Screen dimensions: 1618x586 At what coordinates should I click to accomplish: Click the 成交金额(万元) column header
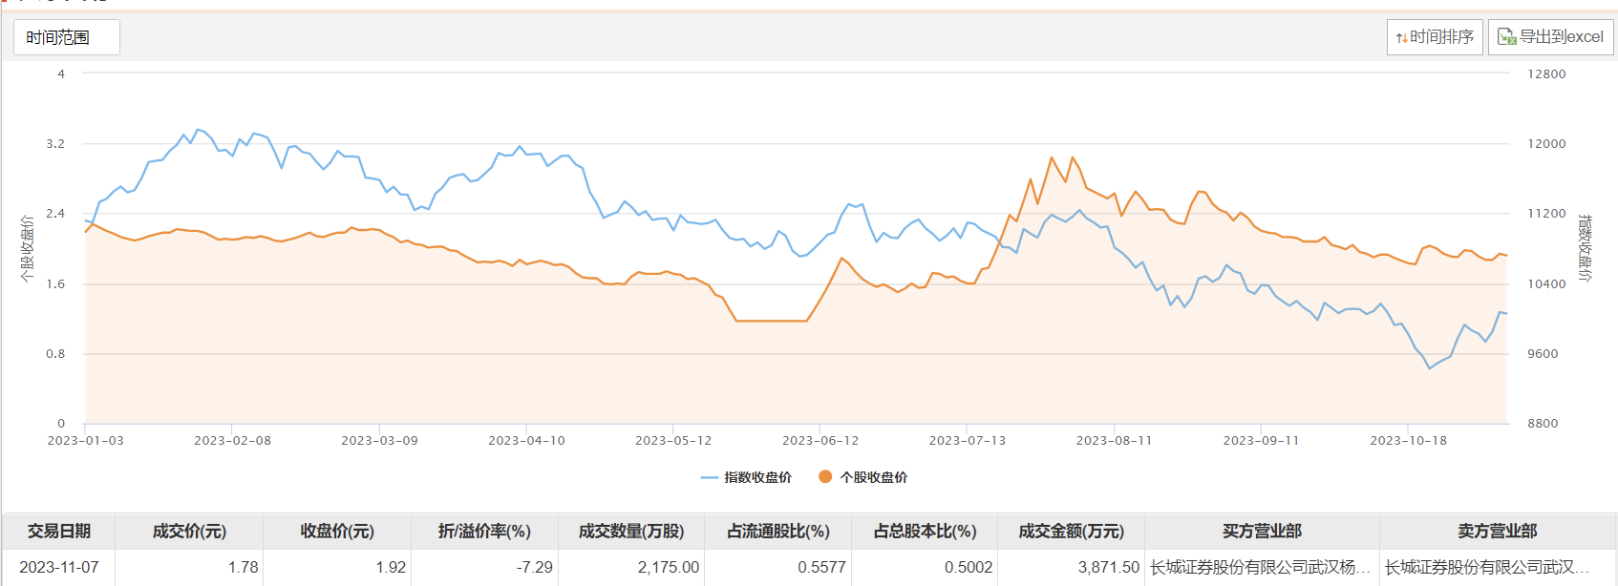click(x=1071, y=531)
